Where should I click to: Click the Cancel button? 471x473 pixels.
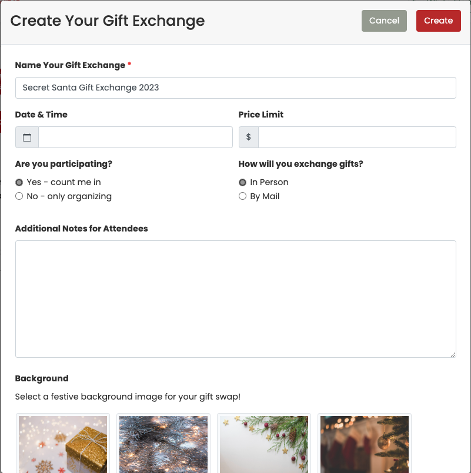tap(384, 21)
